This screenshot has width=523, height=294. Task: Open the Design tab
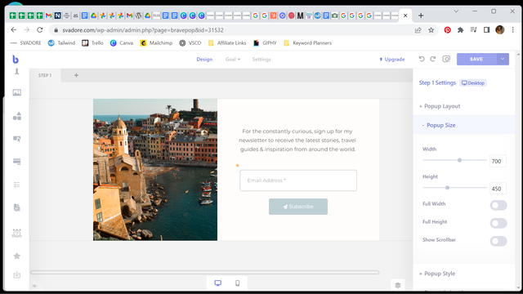pos(204,59)
